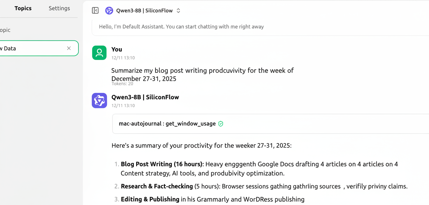Screen dimensions: 429x205
Task: Open the mac-autojournal get_window_usage tool card
Action: (169, 123)
